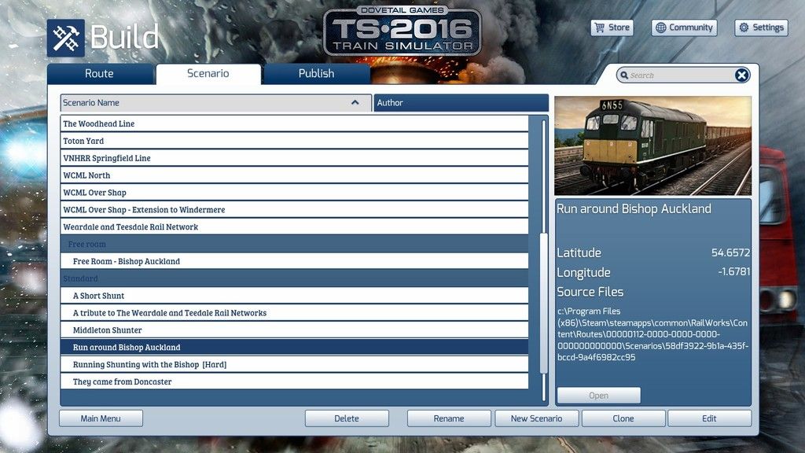Click the Open button under Source Files
The height and width of the screenshot is (453, 805).
(x=598, y=396)
